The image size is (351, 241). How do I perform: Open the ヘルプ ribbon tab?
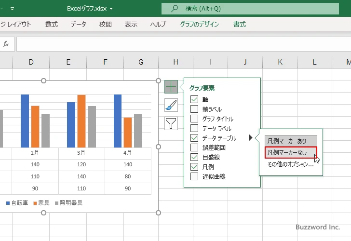pyautogui.click(x=158, y=24)
